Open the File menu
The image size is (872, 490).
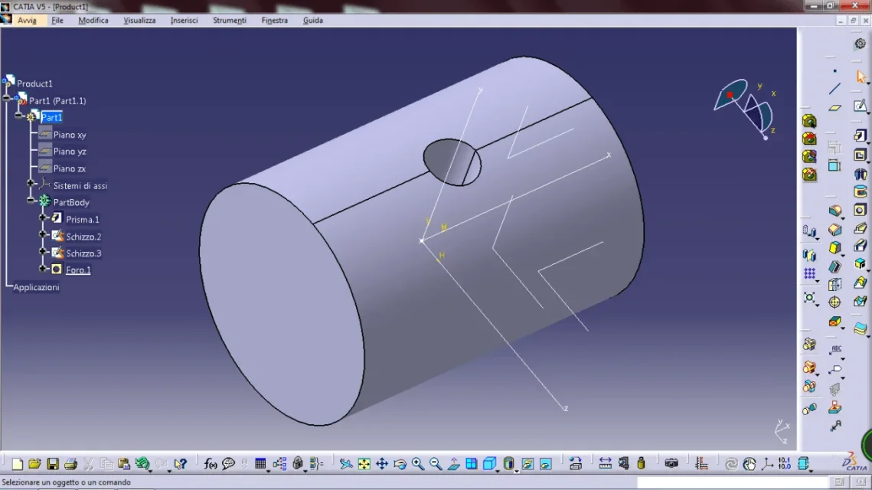pos(57,20)
